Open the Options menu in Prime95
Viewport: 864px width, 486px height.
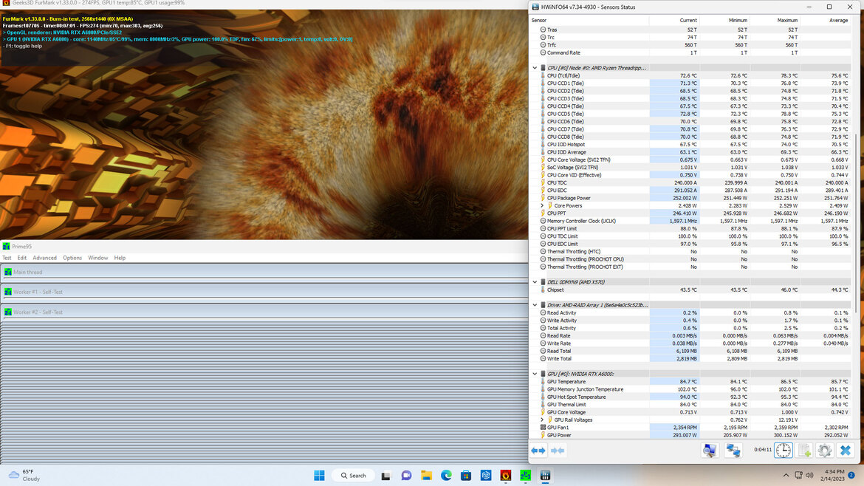click(72, 258)
